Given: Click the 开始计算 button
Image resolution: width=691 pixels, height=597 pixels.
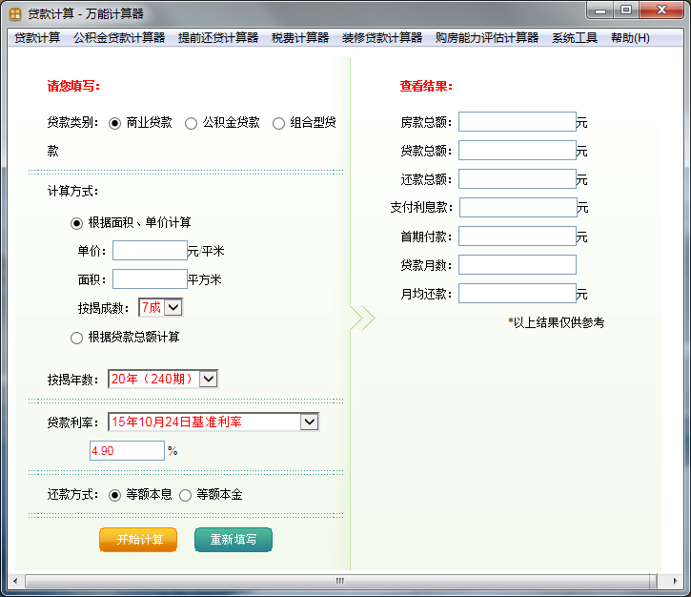Looking at the screenshot, I should [x=138, y=540].
